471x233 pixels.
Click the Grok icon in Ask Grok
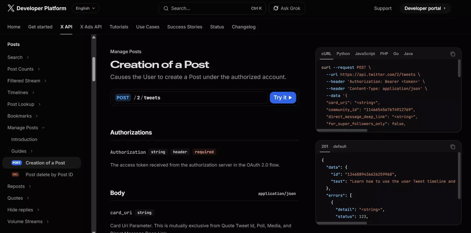(x=276, y=8)
